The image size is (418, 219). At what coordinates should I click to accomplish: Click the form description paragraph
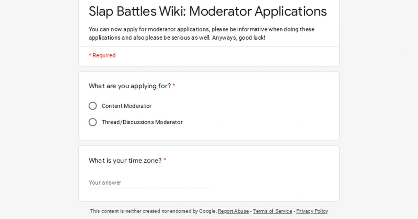[x=201, y=33]
